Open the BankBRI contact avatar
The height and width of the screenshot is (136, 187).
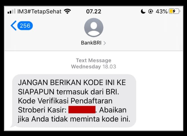93,27
